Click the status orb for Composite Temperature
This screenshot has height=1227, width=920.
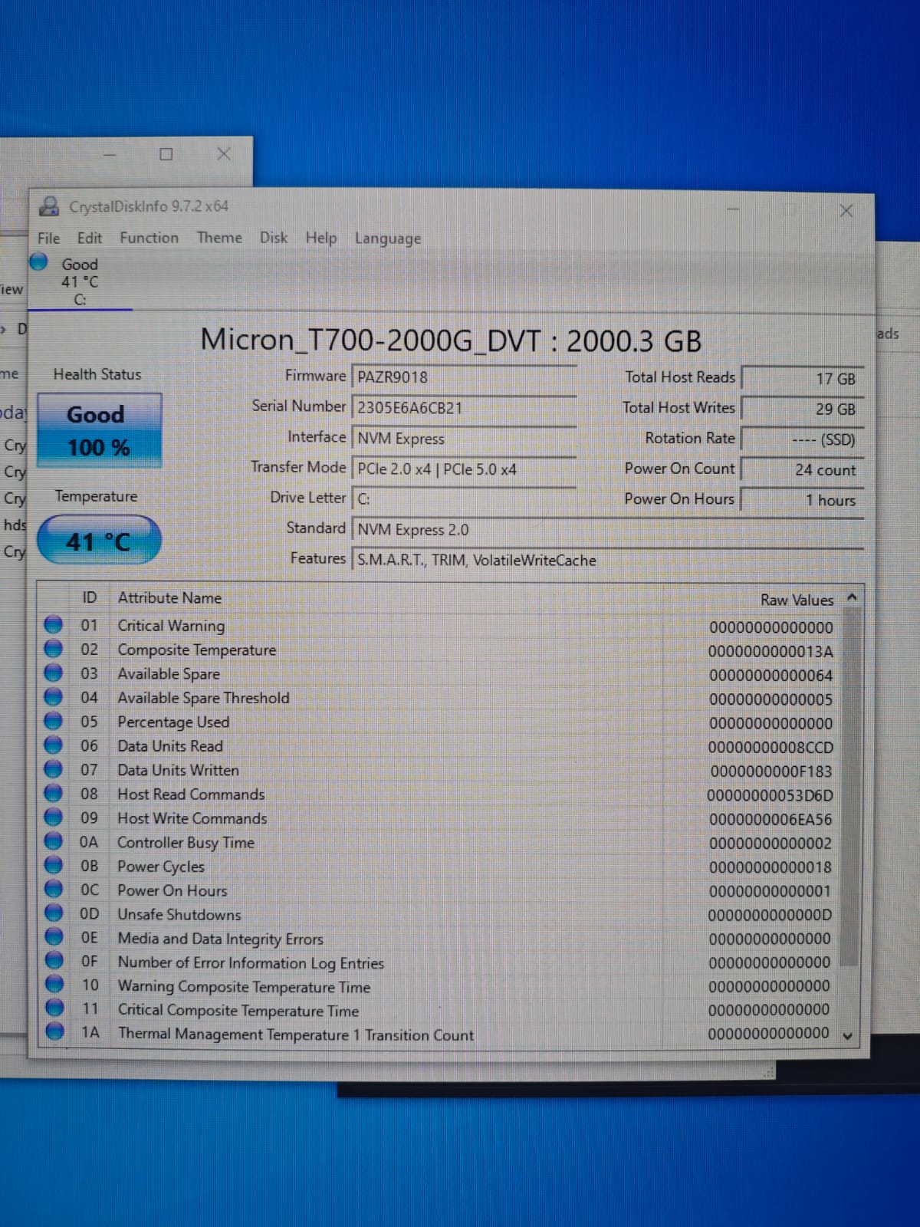[53, 649]
